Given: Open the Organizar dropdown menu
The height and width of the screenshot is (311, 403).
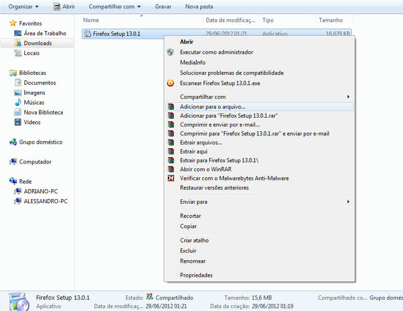Looking at the screenshot, I should pos(23,6).
